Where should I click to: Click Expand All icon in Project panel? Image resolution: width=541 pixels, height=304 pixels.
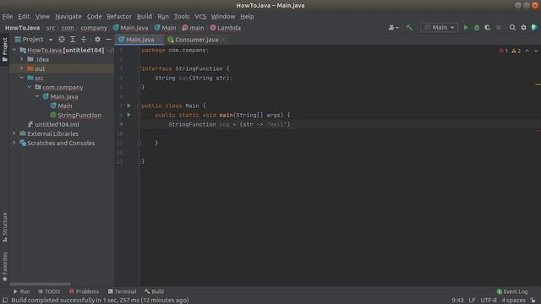[x=73, y=40]
